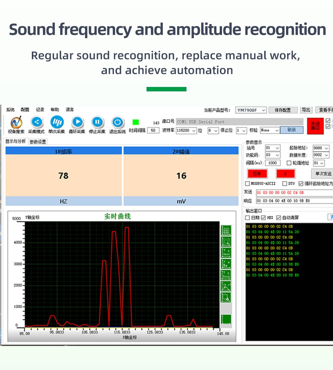Open the 波特率 115200 baud rate dropdown

pyautogui.click(x=186, y=130)
